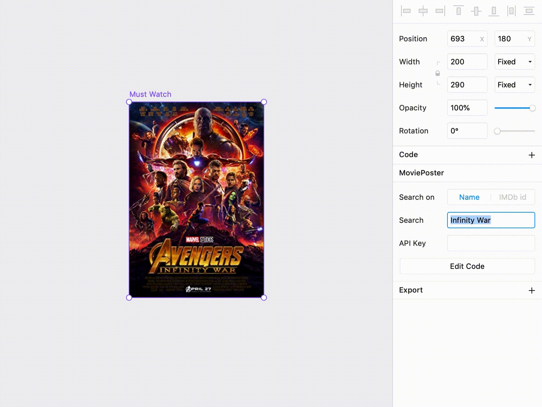Screen dimensions: 542x407
Task: Click the Export section header
Action: coord(411,290)
